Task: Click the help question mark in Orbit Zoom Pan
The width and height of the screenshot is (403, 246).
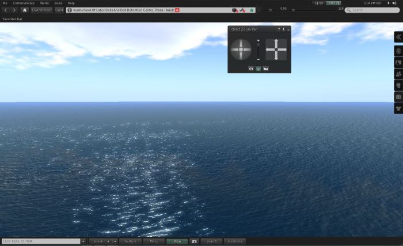Action: (279, 29)
